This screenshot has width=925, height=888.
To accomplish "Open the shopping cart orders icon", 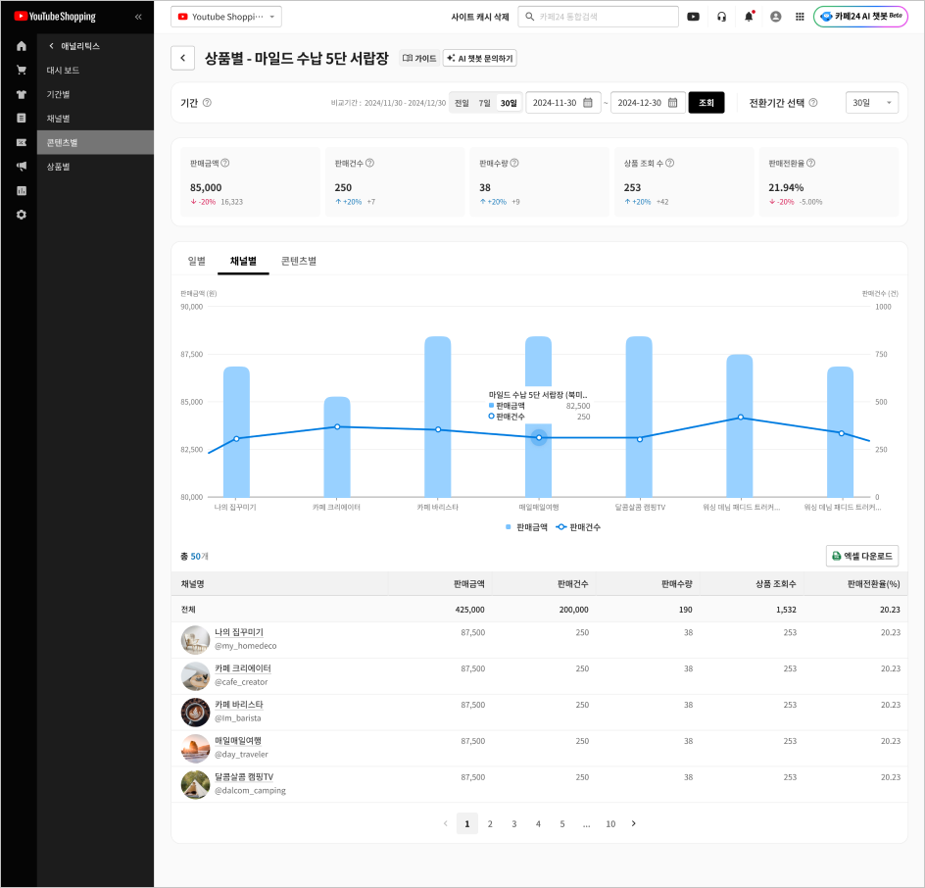I will [22, 71].
